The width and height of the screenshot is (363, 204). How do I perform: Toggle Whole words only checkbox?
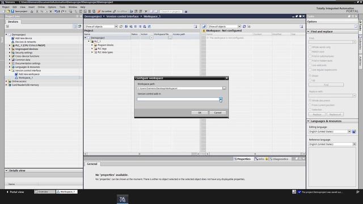coord(310,47)
